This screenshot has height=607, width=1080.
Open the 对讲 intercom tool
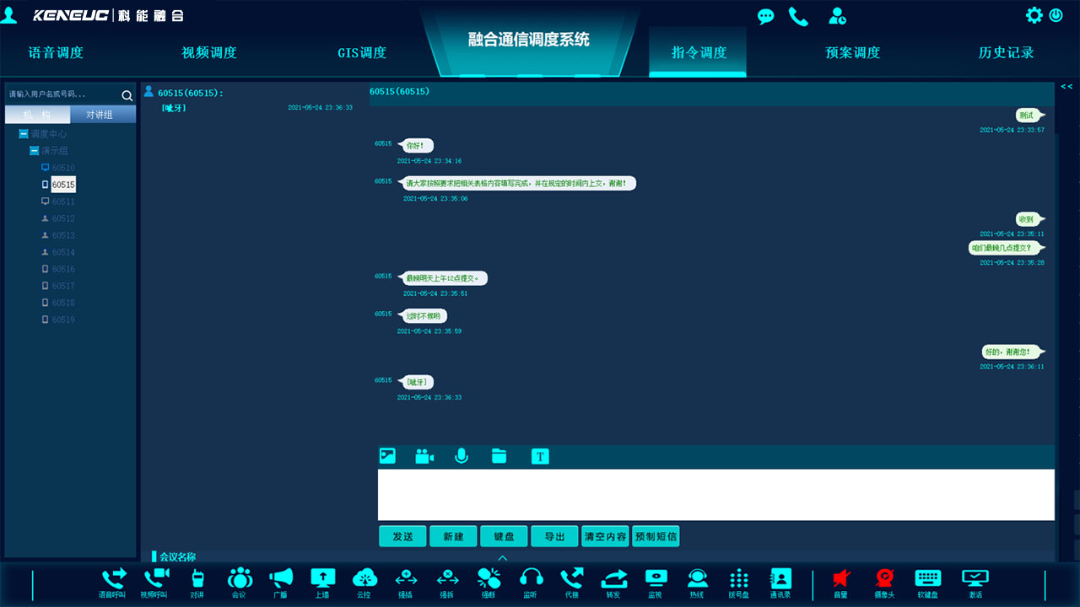[x=197, y=582]
